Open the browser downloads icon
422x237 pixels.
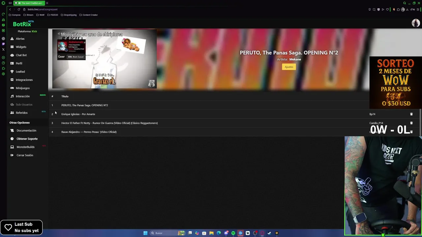pos(407,9)
